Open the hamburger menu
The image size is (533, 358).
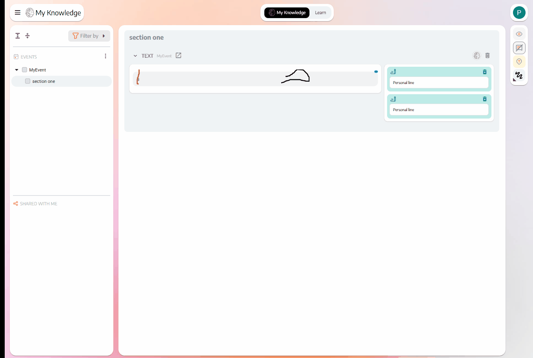tap(18, 13)
